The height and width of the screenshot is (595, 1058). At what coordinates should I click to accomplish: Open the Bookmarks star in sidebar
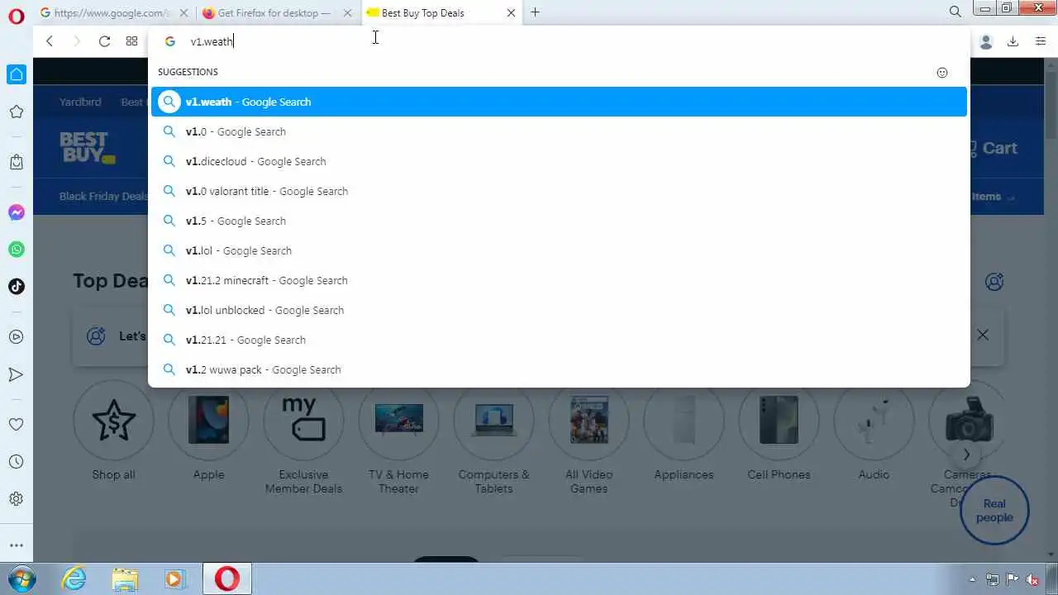(17, 112)
